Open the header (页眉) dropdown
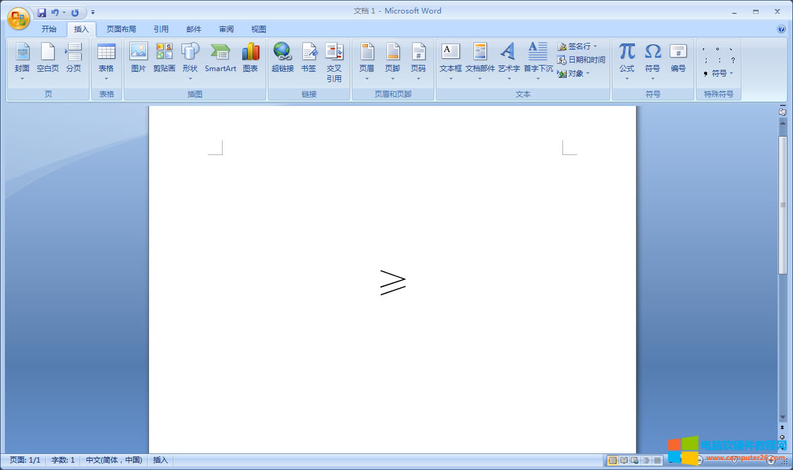The width and height of the screenshot is (793, 470). point(367,61)
